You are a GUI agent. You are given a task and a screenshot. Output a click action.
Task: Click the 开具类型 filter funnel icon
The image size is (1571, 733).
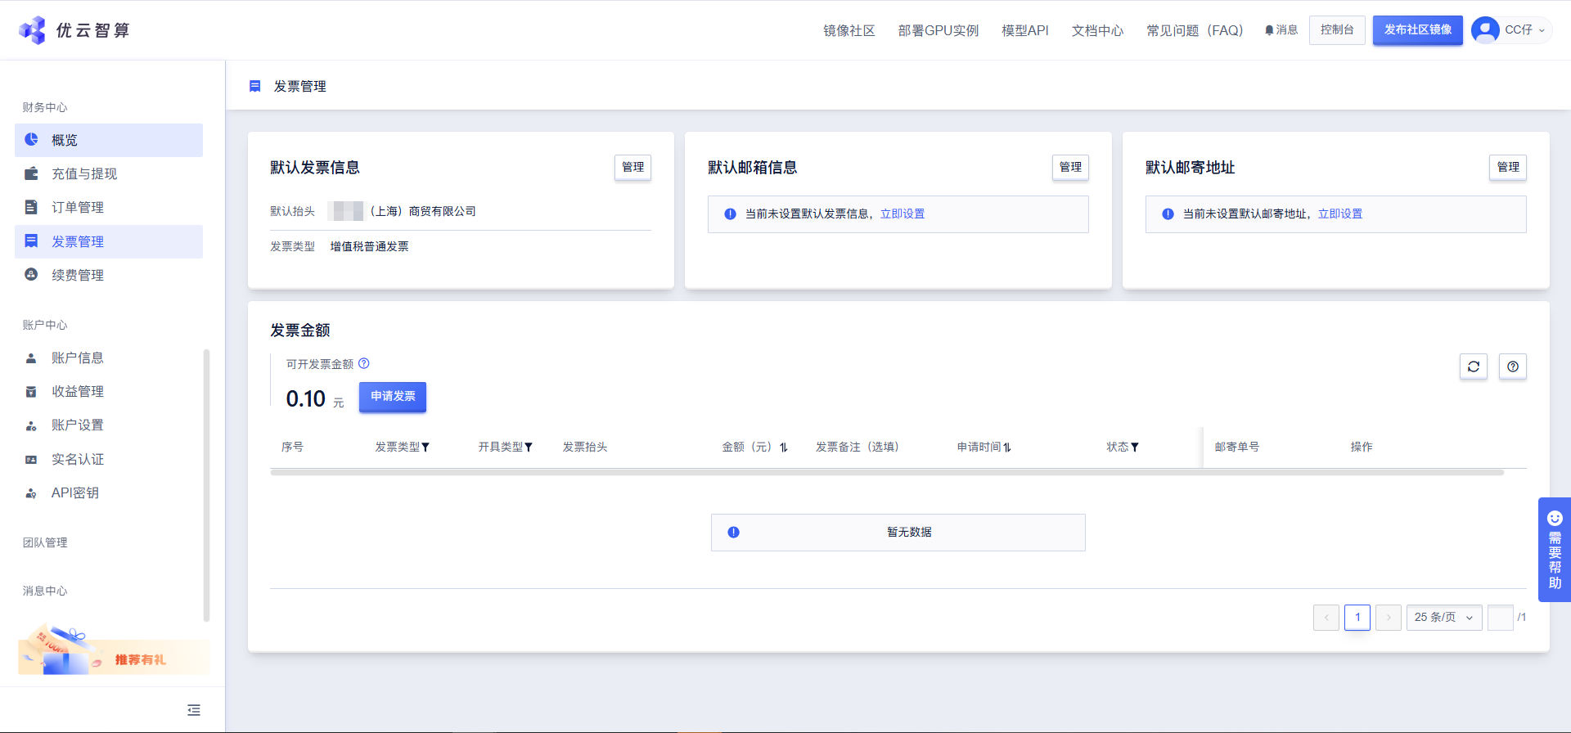click(529, 447)
